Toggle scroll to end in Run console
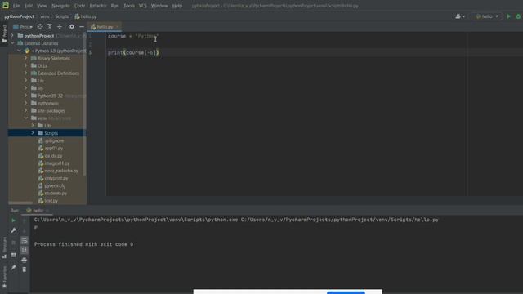Viewport: 523px width, 294px height. pos(25,250)
